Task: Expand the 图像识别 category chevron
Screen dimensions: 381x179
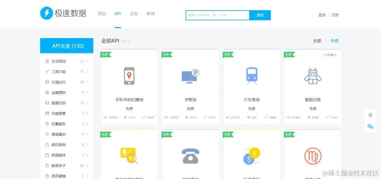Action: 87,103
